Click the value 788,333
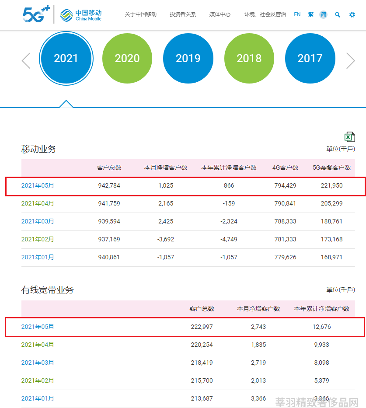The width and height of the screenshot is (366, 408). point(286,221)
